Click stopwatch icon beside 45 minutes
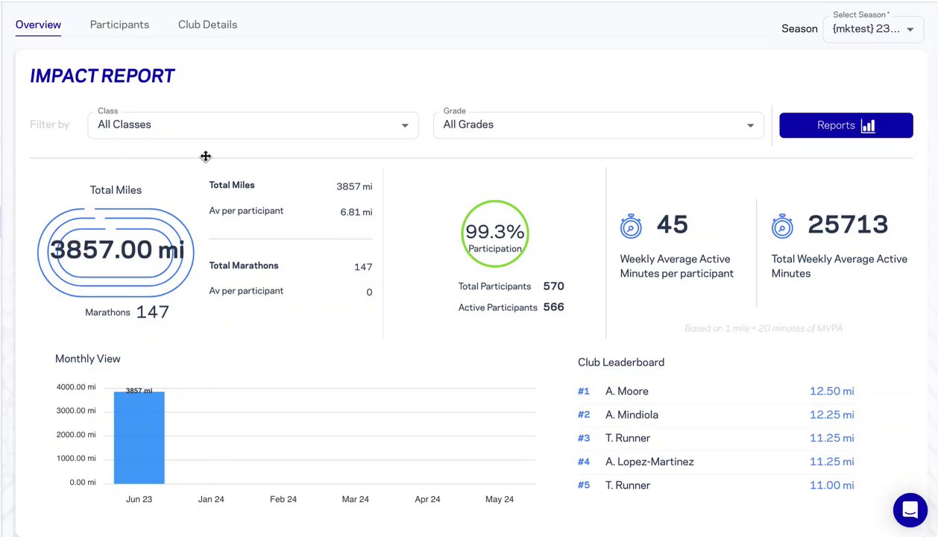 (631, 226)
